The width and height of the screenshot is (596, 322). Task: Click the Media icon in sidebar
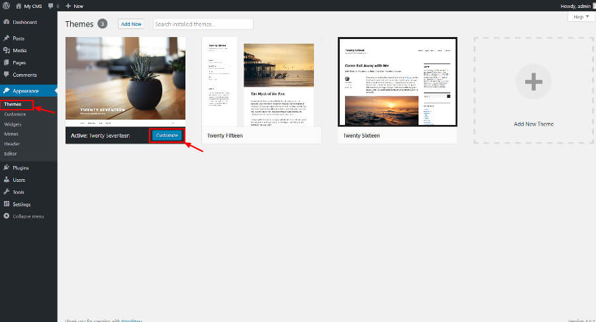click(x=6, y=50)
